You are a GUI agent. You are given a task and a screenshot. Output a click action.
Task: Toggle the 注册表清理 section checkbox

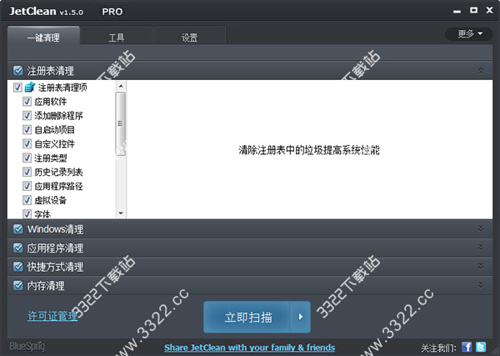click(x=18, y=71)
